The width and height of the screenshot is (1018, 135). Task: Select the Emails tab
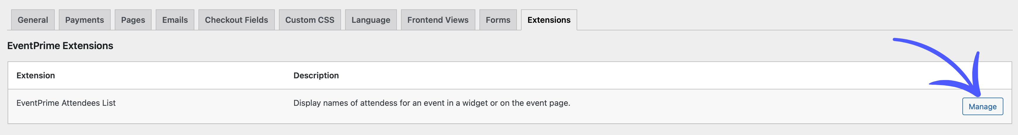175,20
